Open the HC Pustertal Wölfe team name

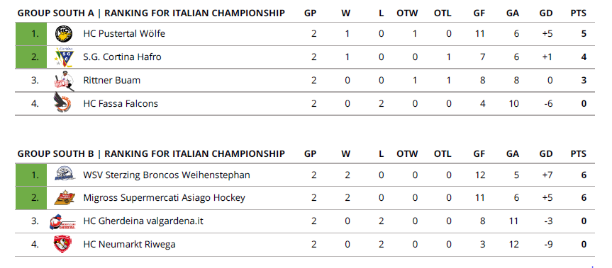pos(124,34)
